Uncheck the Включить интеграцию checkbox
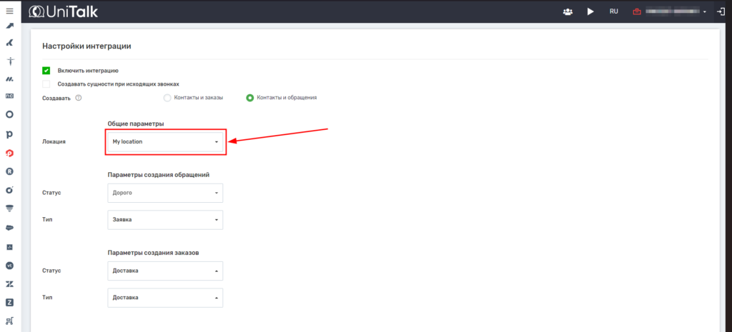Screen dimensions: 732x332 tap(46, 71)
